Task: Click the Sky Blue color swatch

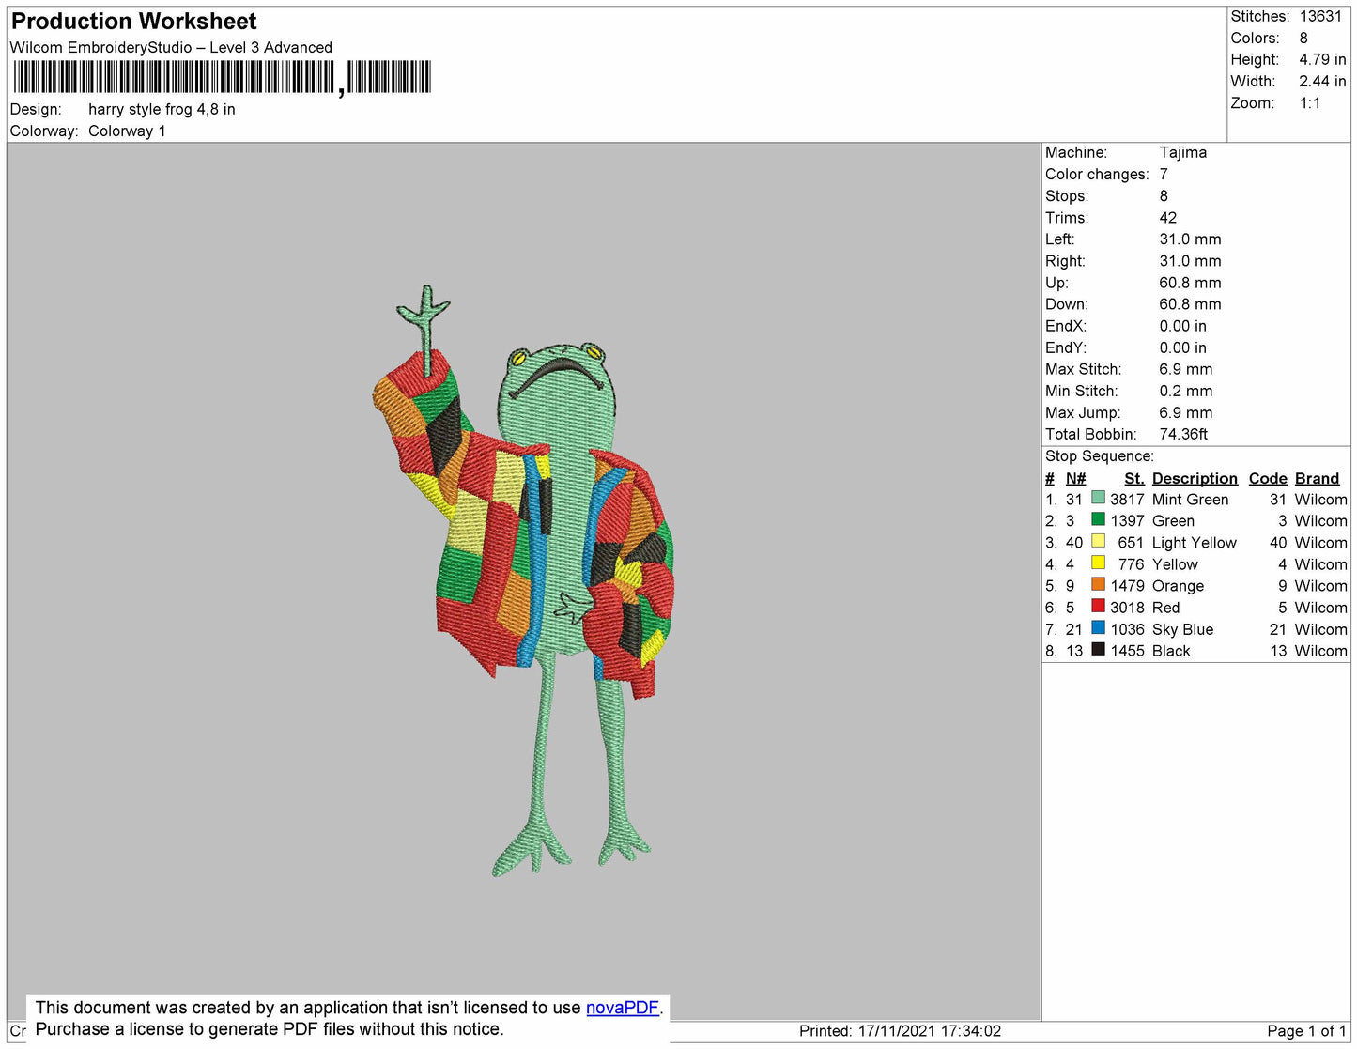Action: click(1098, 627)
